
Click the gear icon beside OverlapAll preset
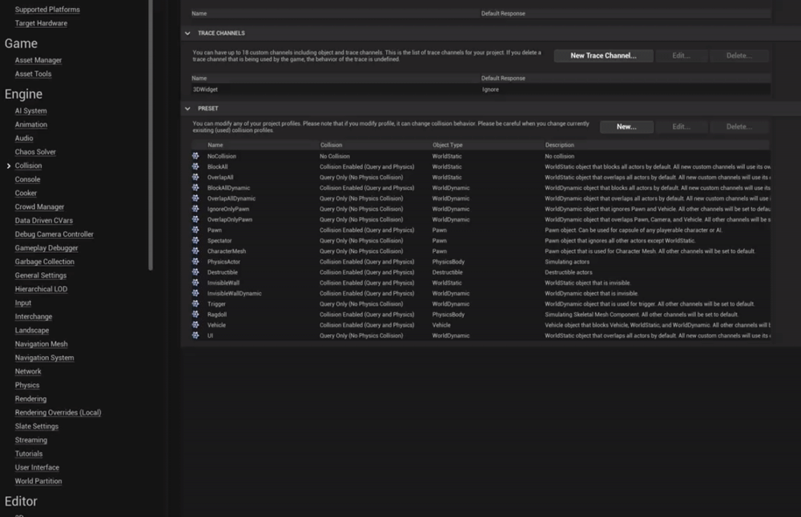tap(195, 177)
